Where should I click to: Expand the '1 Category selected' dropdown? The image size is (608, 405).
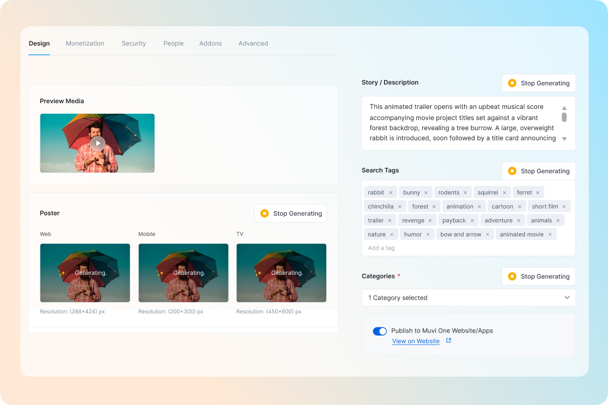(x=469, y=298)
